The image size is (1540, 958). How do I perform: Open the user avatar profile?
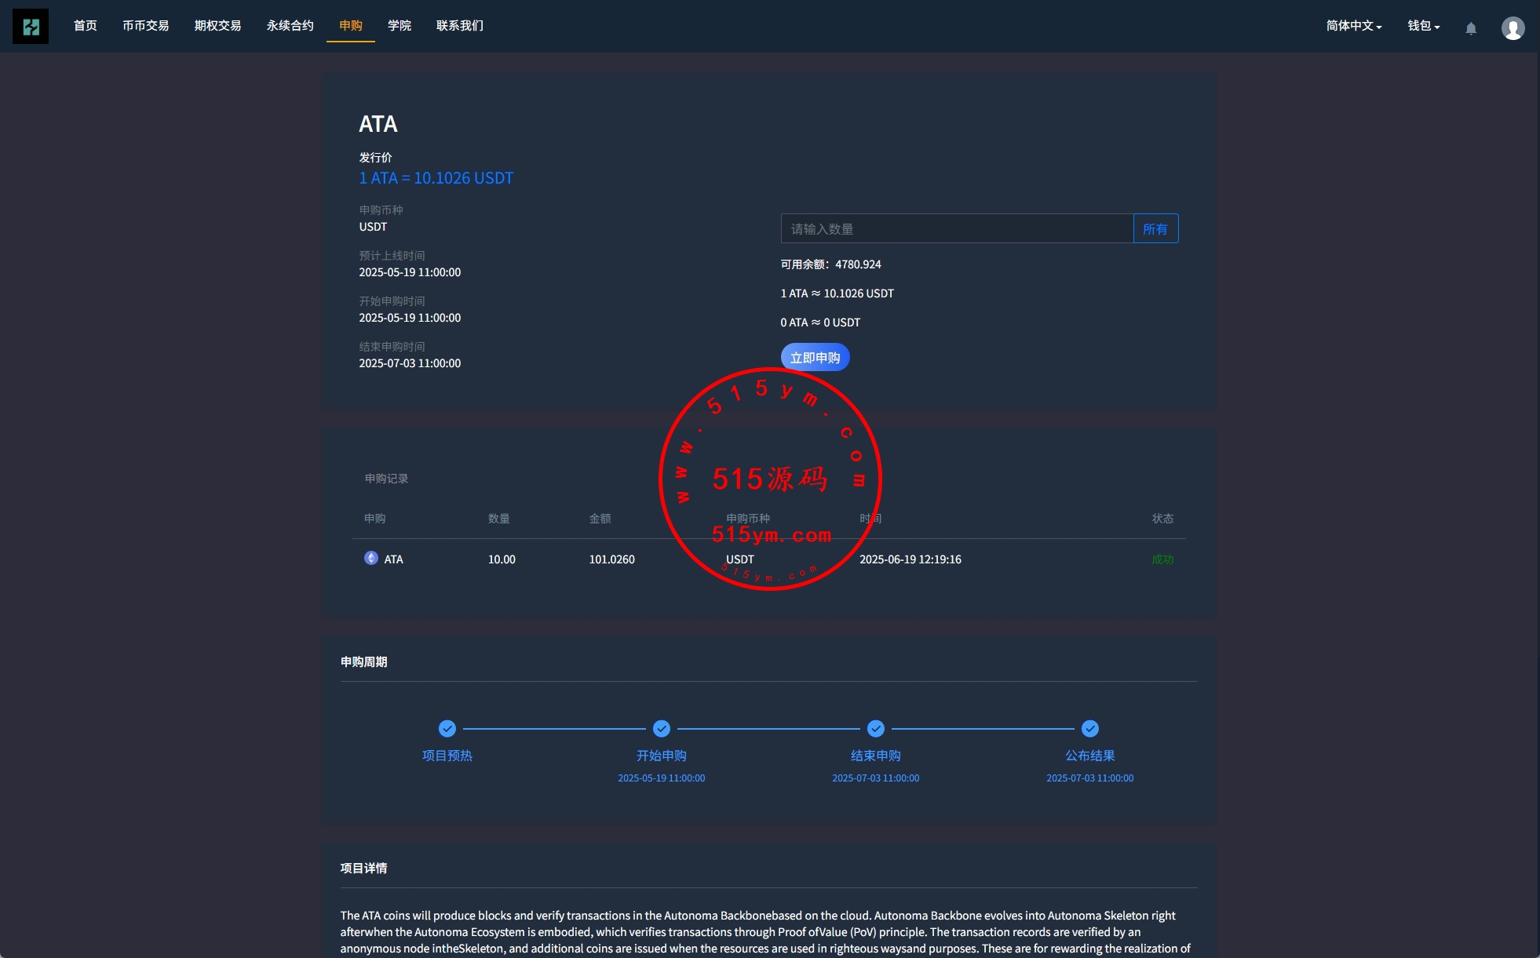tap(1513, 27)
